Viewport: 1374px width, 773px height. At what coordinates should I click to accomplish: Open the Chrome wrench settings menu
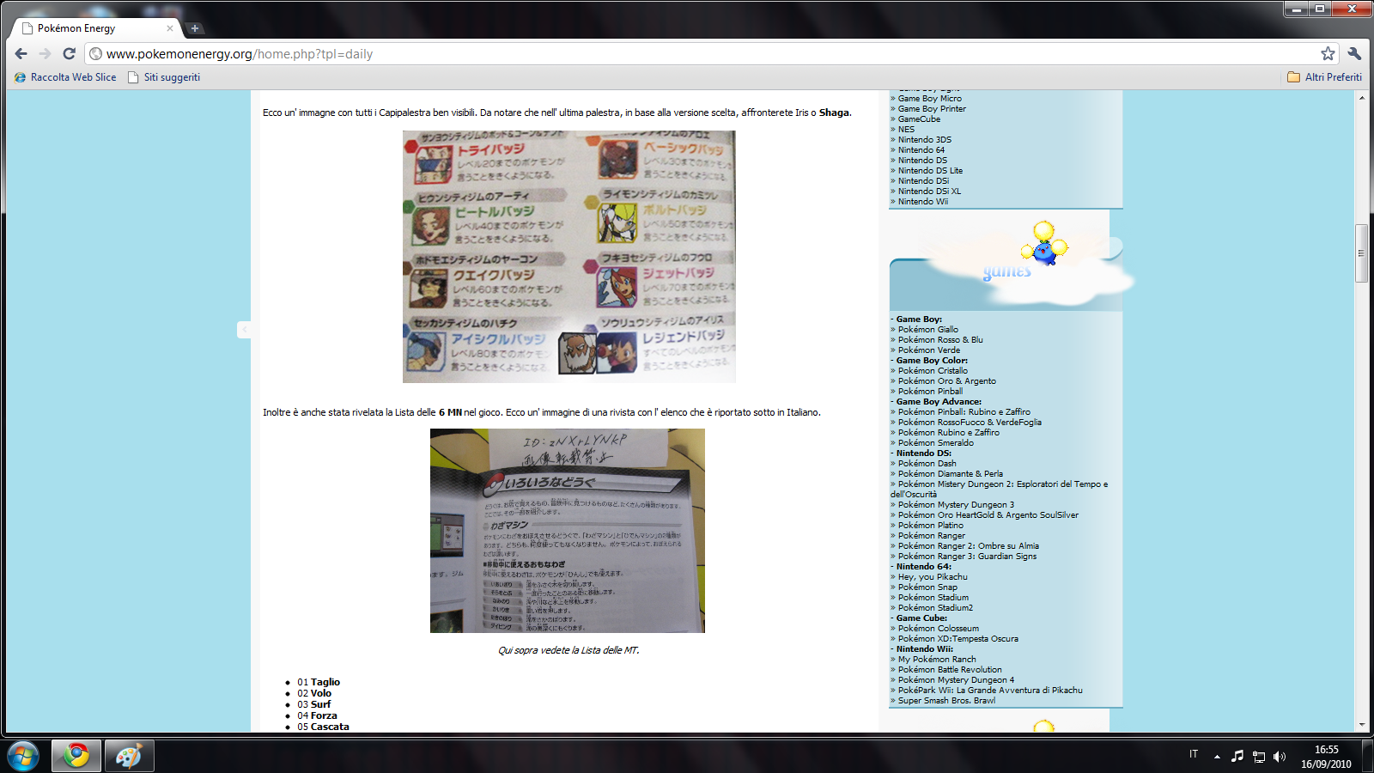pyautogui.click(x=1355, y=53)
